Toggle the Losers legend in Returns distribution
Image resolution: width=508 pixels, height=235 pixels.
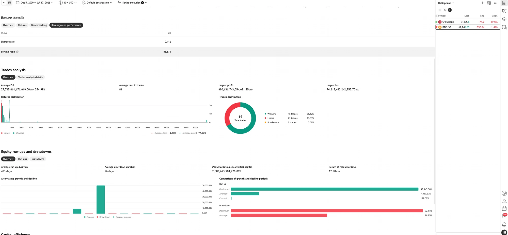6,133
